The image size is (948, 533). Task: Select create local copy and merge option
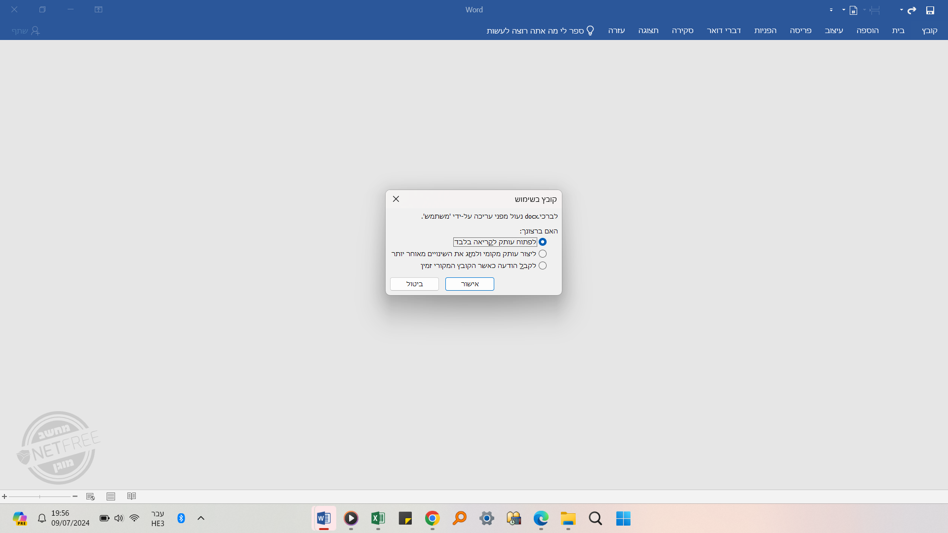(543, 254)
